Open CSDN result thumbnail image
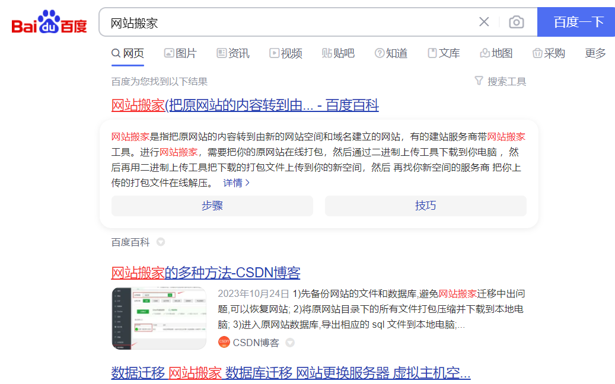 coord(159,318)
